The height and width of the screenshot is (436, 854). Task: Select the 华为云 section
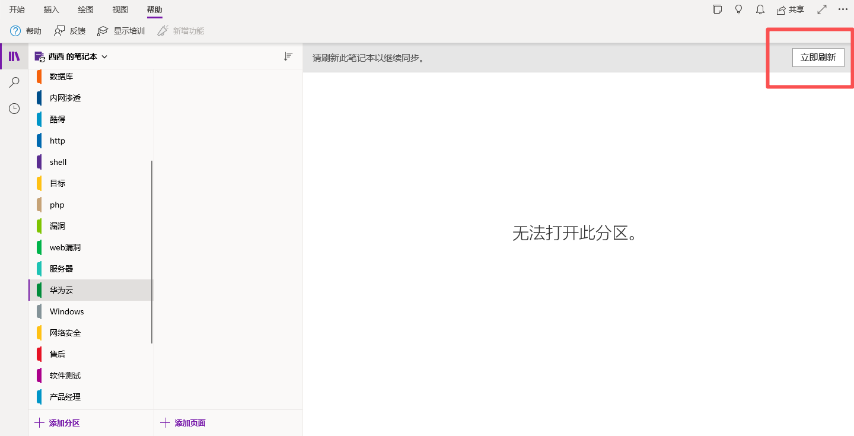91,290
